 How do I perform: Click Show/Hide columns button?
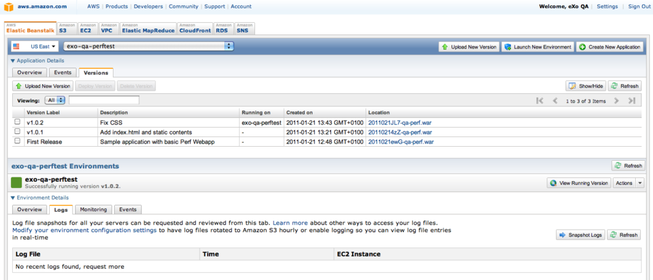(586, 86)
